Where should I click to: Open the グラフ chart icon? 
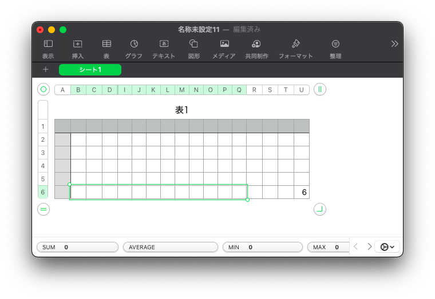point(134,44)
